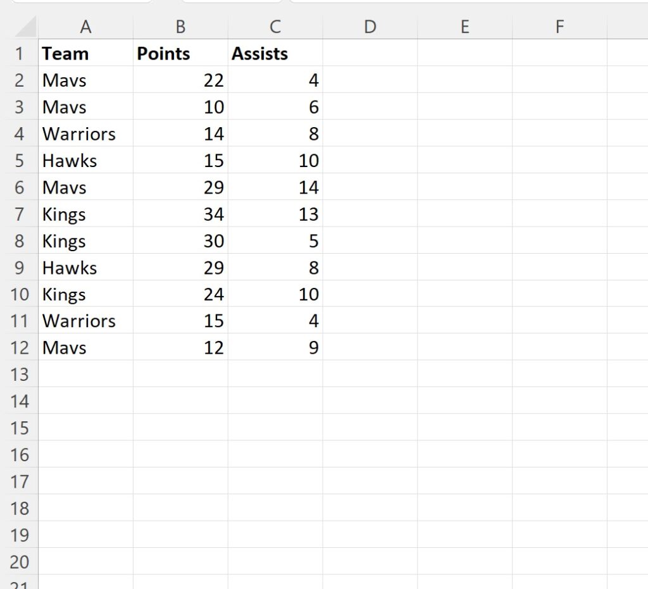Select row 12 header
The image size is (648, 589).
coord(20,347)
